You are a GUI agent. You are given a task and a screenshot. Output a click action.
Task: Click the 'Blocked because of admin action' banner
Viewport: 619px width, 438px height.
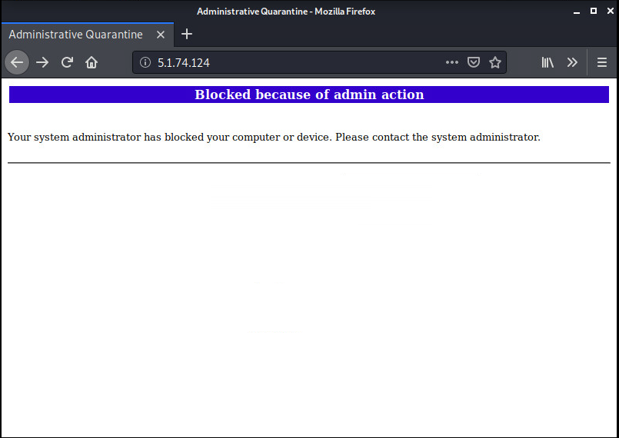pyautogui.click(x=309, y=95)
